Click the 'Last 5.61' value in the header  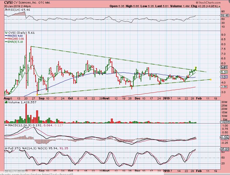tap(162, 6)
